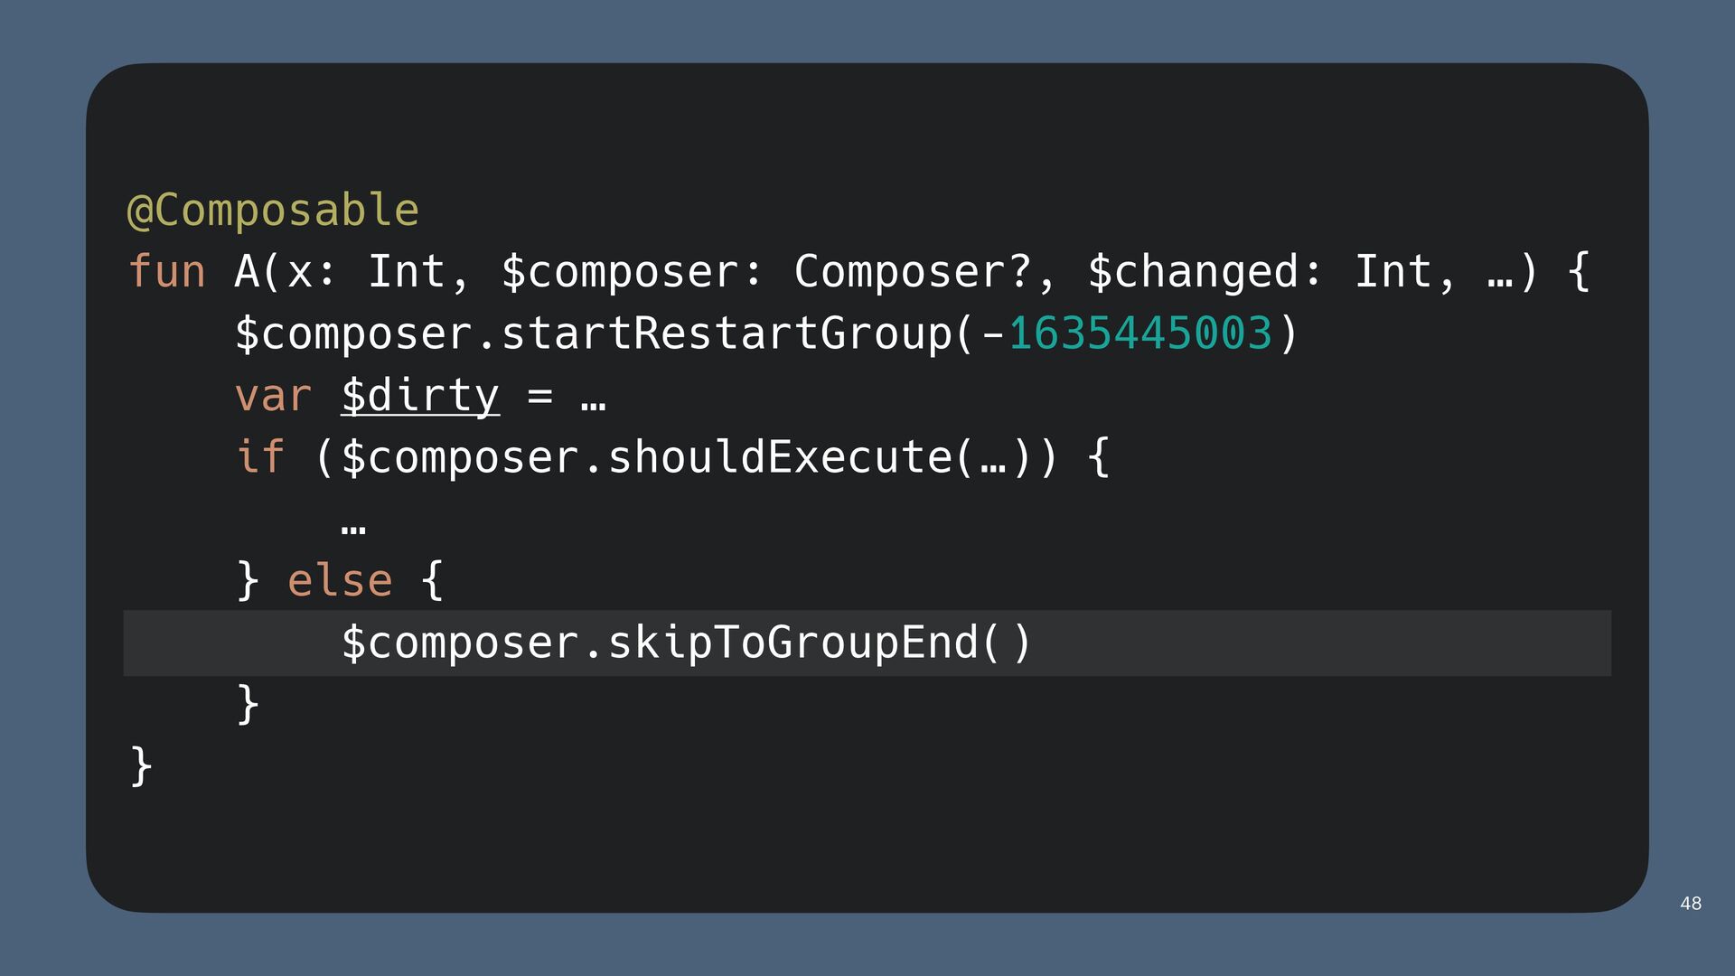Click the final closing brace of function A
Image resolution: width=1735 pixels, height=976 pixels.
point(141,766)
